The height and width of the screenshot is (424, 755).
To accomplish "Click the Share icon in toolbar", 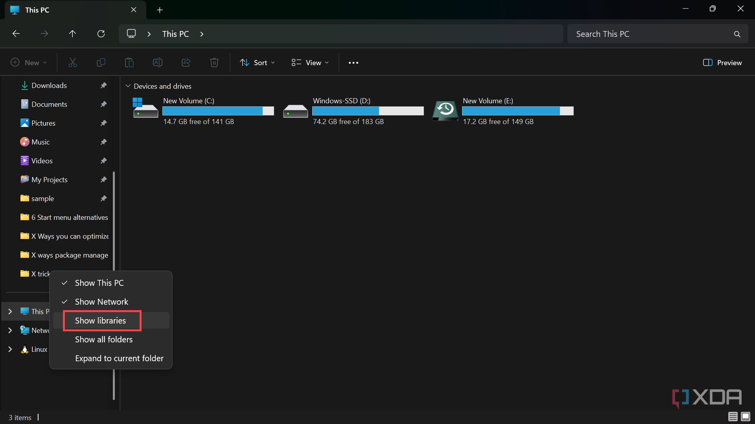I will pos(186,62).
